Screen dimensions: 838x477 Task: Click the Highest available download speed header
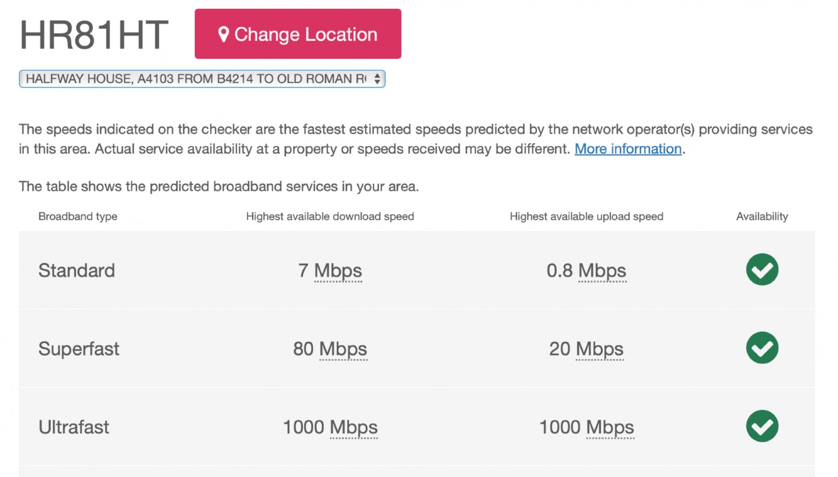coord(330,217)
